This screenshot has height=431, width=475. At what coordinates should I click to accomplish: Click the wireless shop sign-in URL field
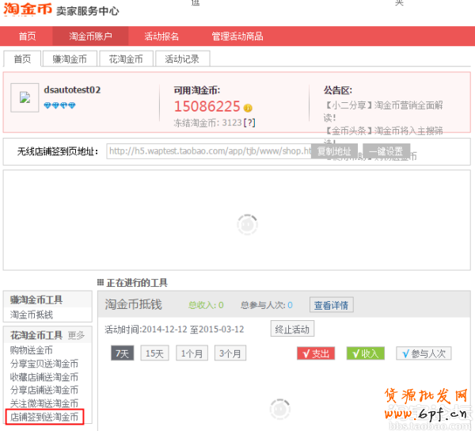209,151
